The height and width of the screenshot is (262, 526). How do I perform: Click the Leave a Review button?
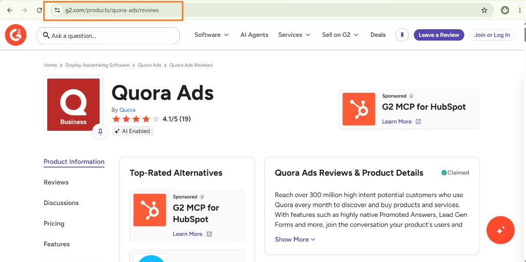pyautogui.click(x=439, y=35)
